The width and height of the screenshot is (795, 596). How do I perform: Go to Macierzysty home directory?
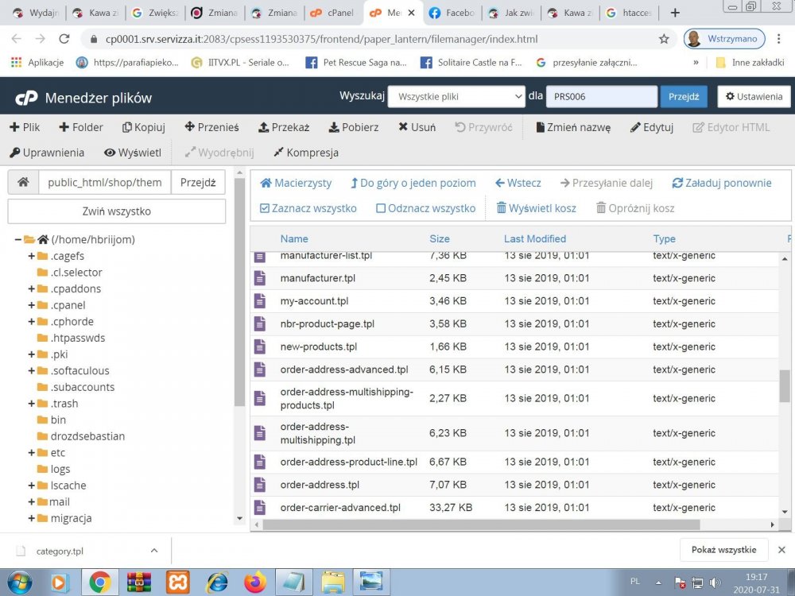(296, 183)
